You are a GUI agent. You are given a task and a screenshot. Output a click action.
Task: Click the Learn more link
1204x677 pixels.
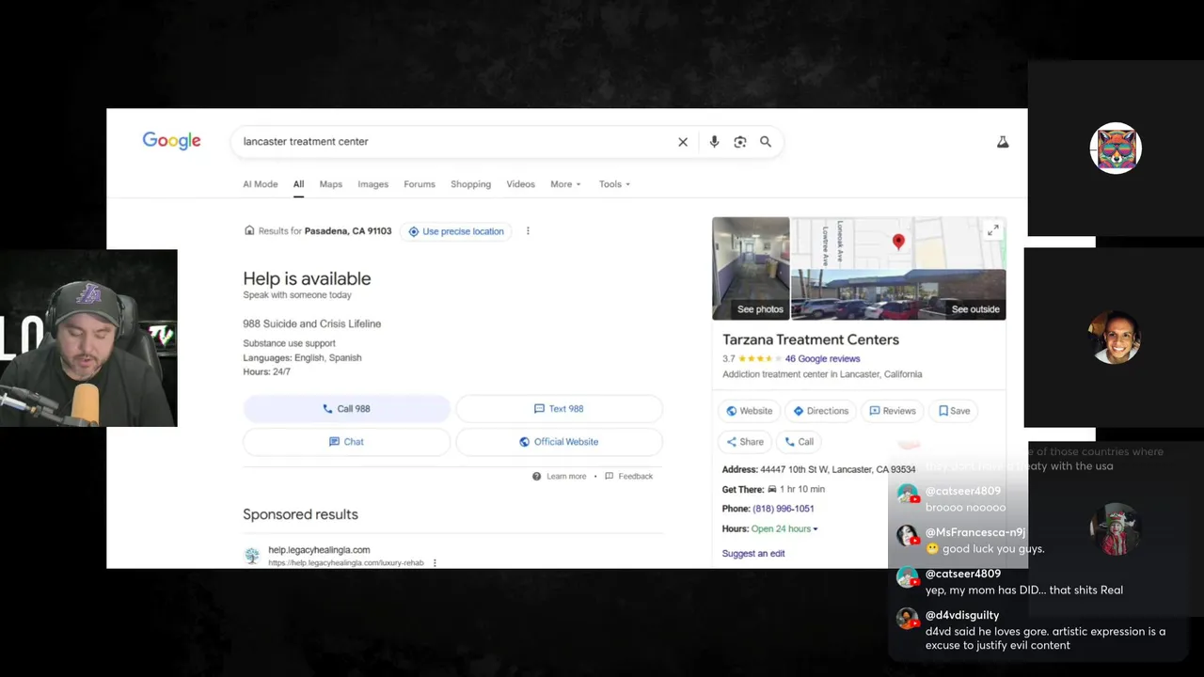(x=566, y=477)
